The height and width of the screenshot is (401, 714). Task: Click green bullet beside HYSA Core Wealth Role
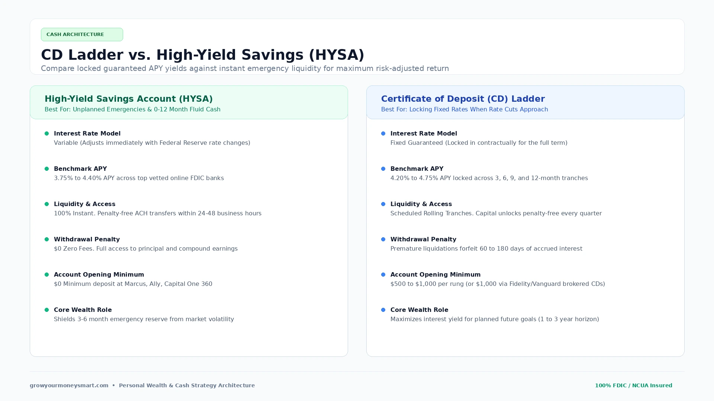point(47,310)
